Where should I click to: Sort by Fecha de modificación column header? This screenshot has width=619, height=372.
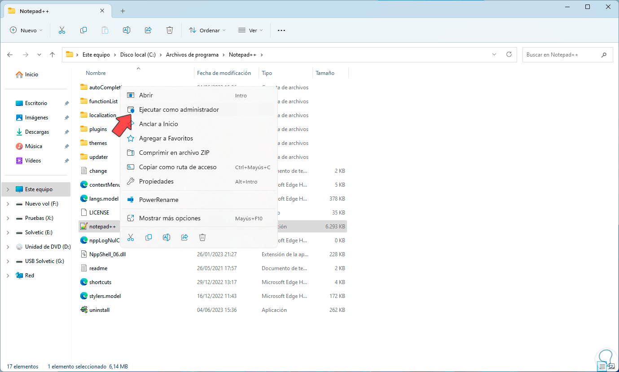click(x=224, y=73)
